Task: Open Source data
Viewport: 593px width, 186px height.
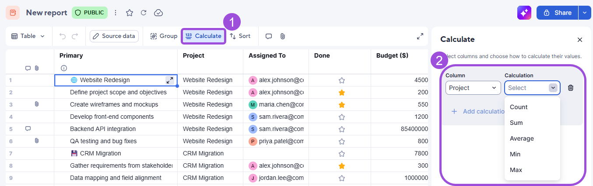Action: [114, 36]
